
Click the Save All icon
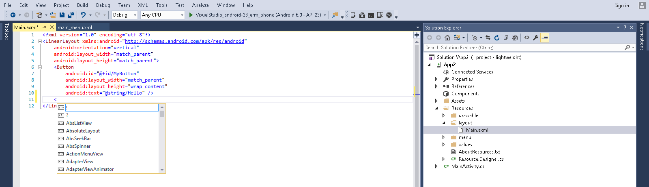(x=71, y=15)
